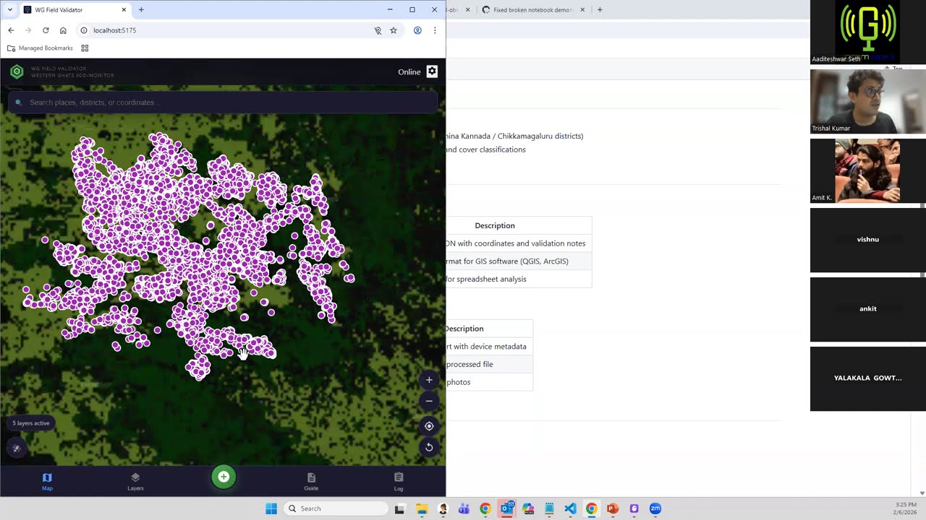Open Chrome three-dot menu
The height and width of the screenshot is (520, 926).
coord(435,30)
